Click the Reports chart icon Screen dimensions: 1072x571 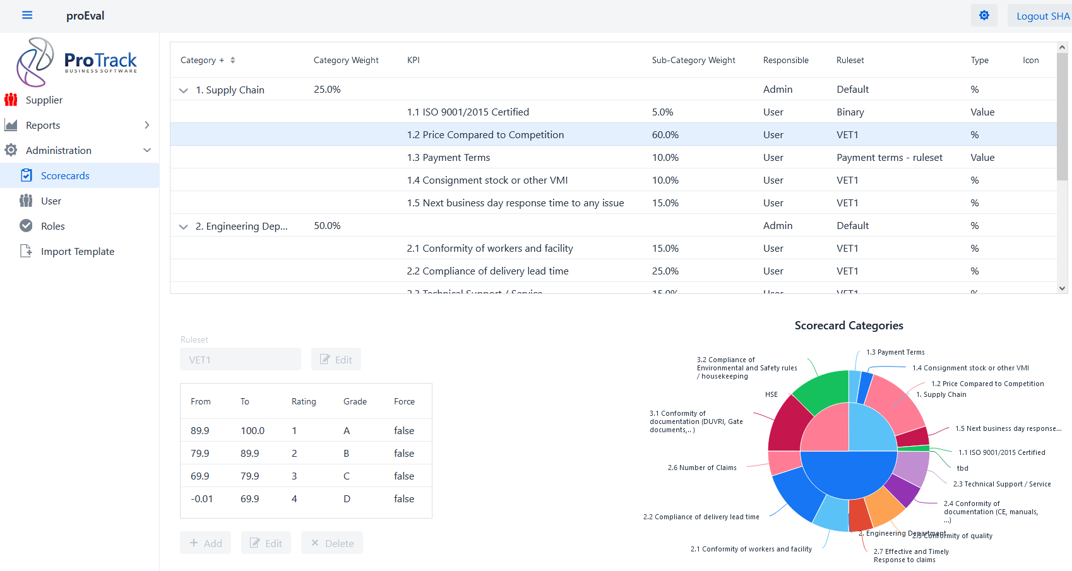point(11,125)
